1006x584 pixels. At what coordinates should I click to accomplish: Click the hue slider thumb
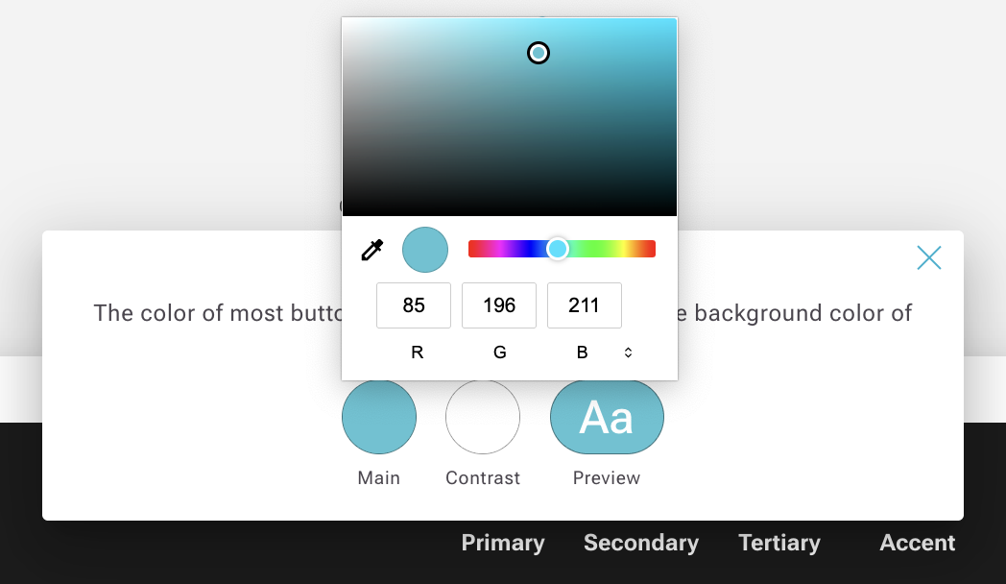[x=558, y=250]
